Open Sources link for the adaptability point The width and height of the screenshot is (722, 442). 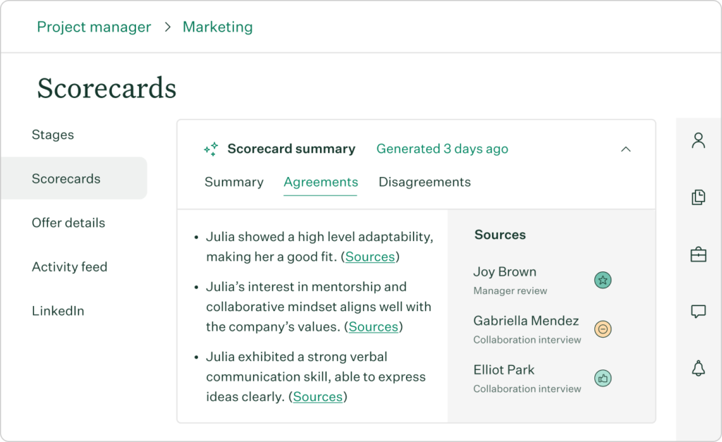(x=370, y=257)
